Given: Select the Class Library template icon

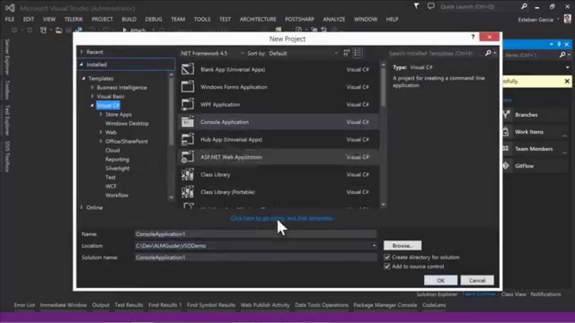Looking at the screenshot, I should (x=187, y=175).
